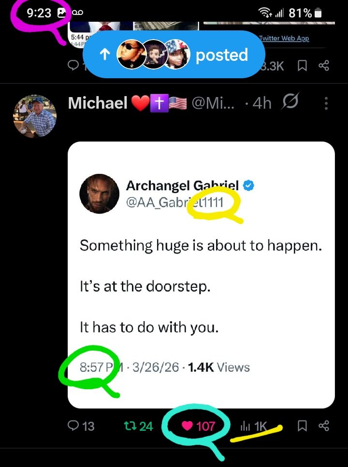Share Michael's post via share icon
Viewport: 348px width, 467px height.
(x=324, y=425)
